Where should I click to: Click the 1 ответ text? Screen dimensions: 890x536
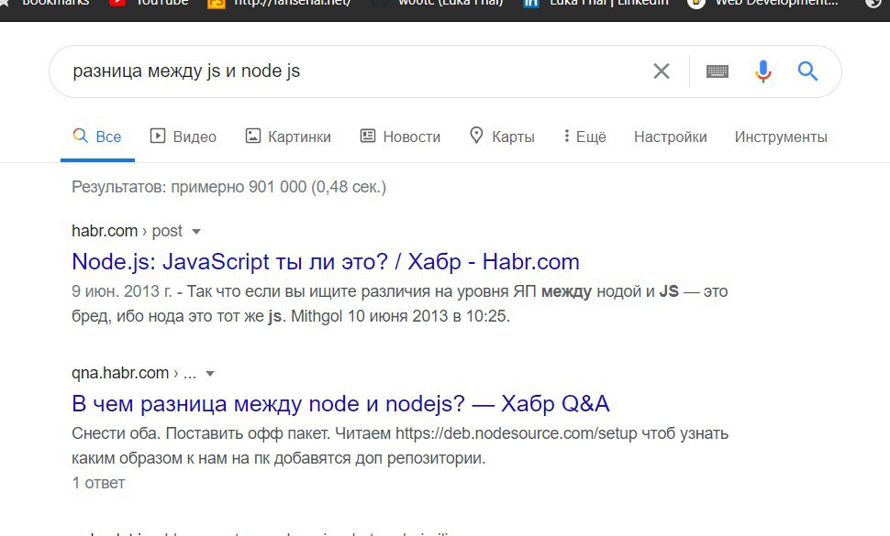pyautogui.click(x=98, y=483)
